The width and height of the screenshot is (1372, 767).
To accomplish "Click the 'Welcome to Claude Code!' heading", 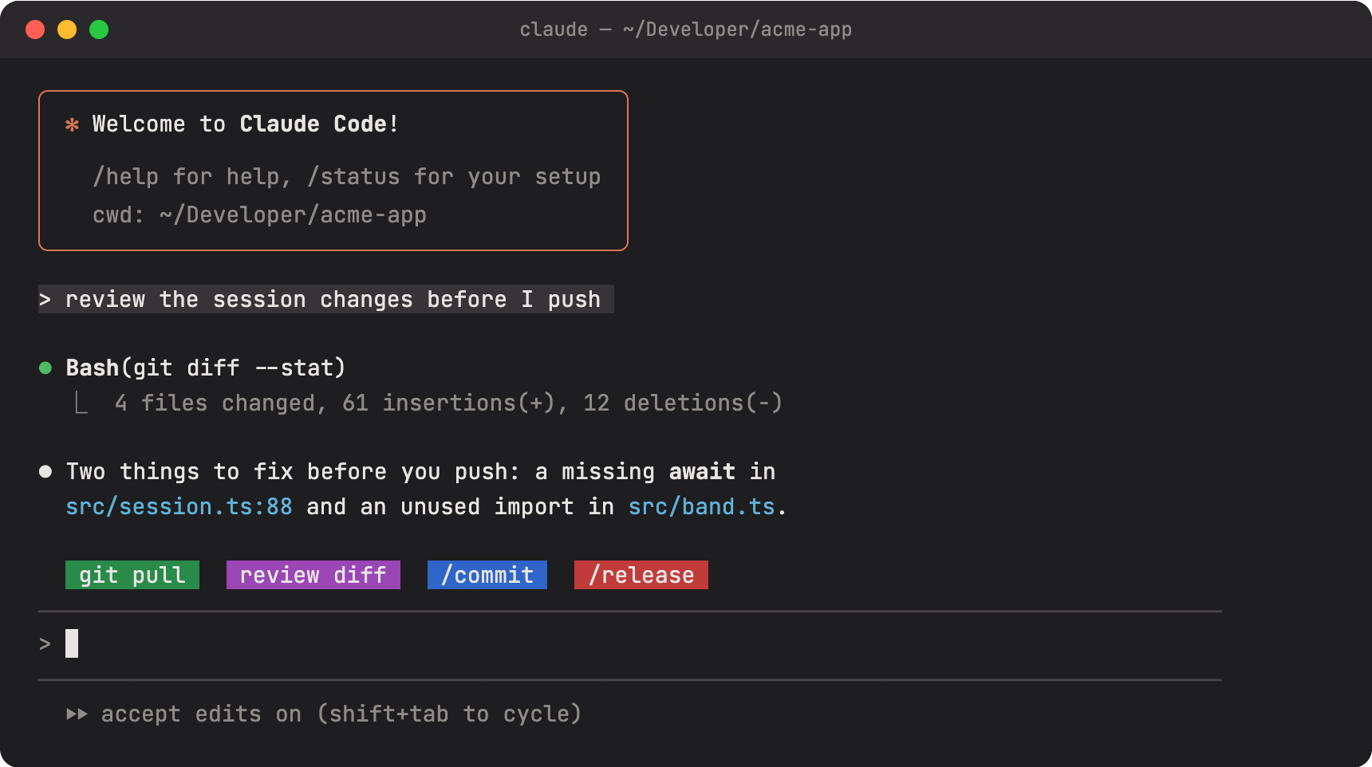I will [246, 124].
